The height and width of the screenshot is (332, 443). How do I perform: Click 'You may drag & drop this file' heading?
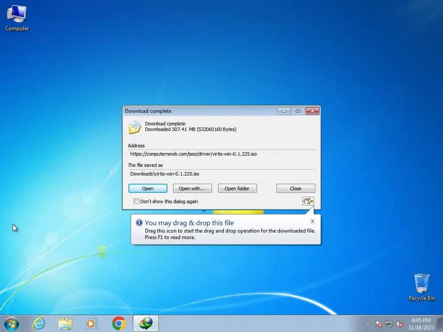click(x=189, y=223)
